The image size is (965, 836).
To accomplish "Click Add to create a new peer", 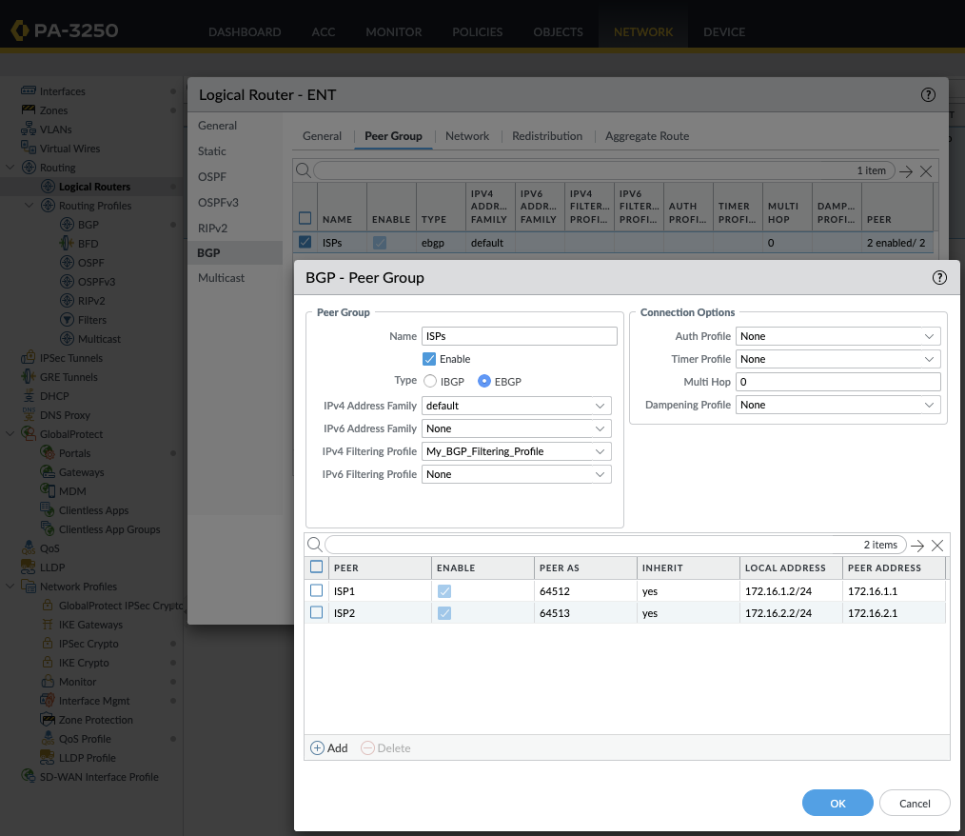I will (x=329, y=748).
